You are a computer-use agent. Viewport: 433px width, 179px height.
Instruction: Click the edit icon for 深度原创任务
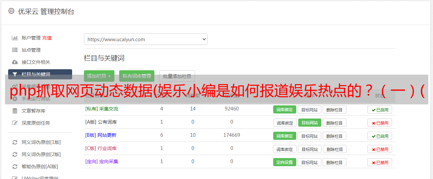tap(15, 123)
